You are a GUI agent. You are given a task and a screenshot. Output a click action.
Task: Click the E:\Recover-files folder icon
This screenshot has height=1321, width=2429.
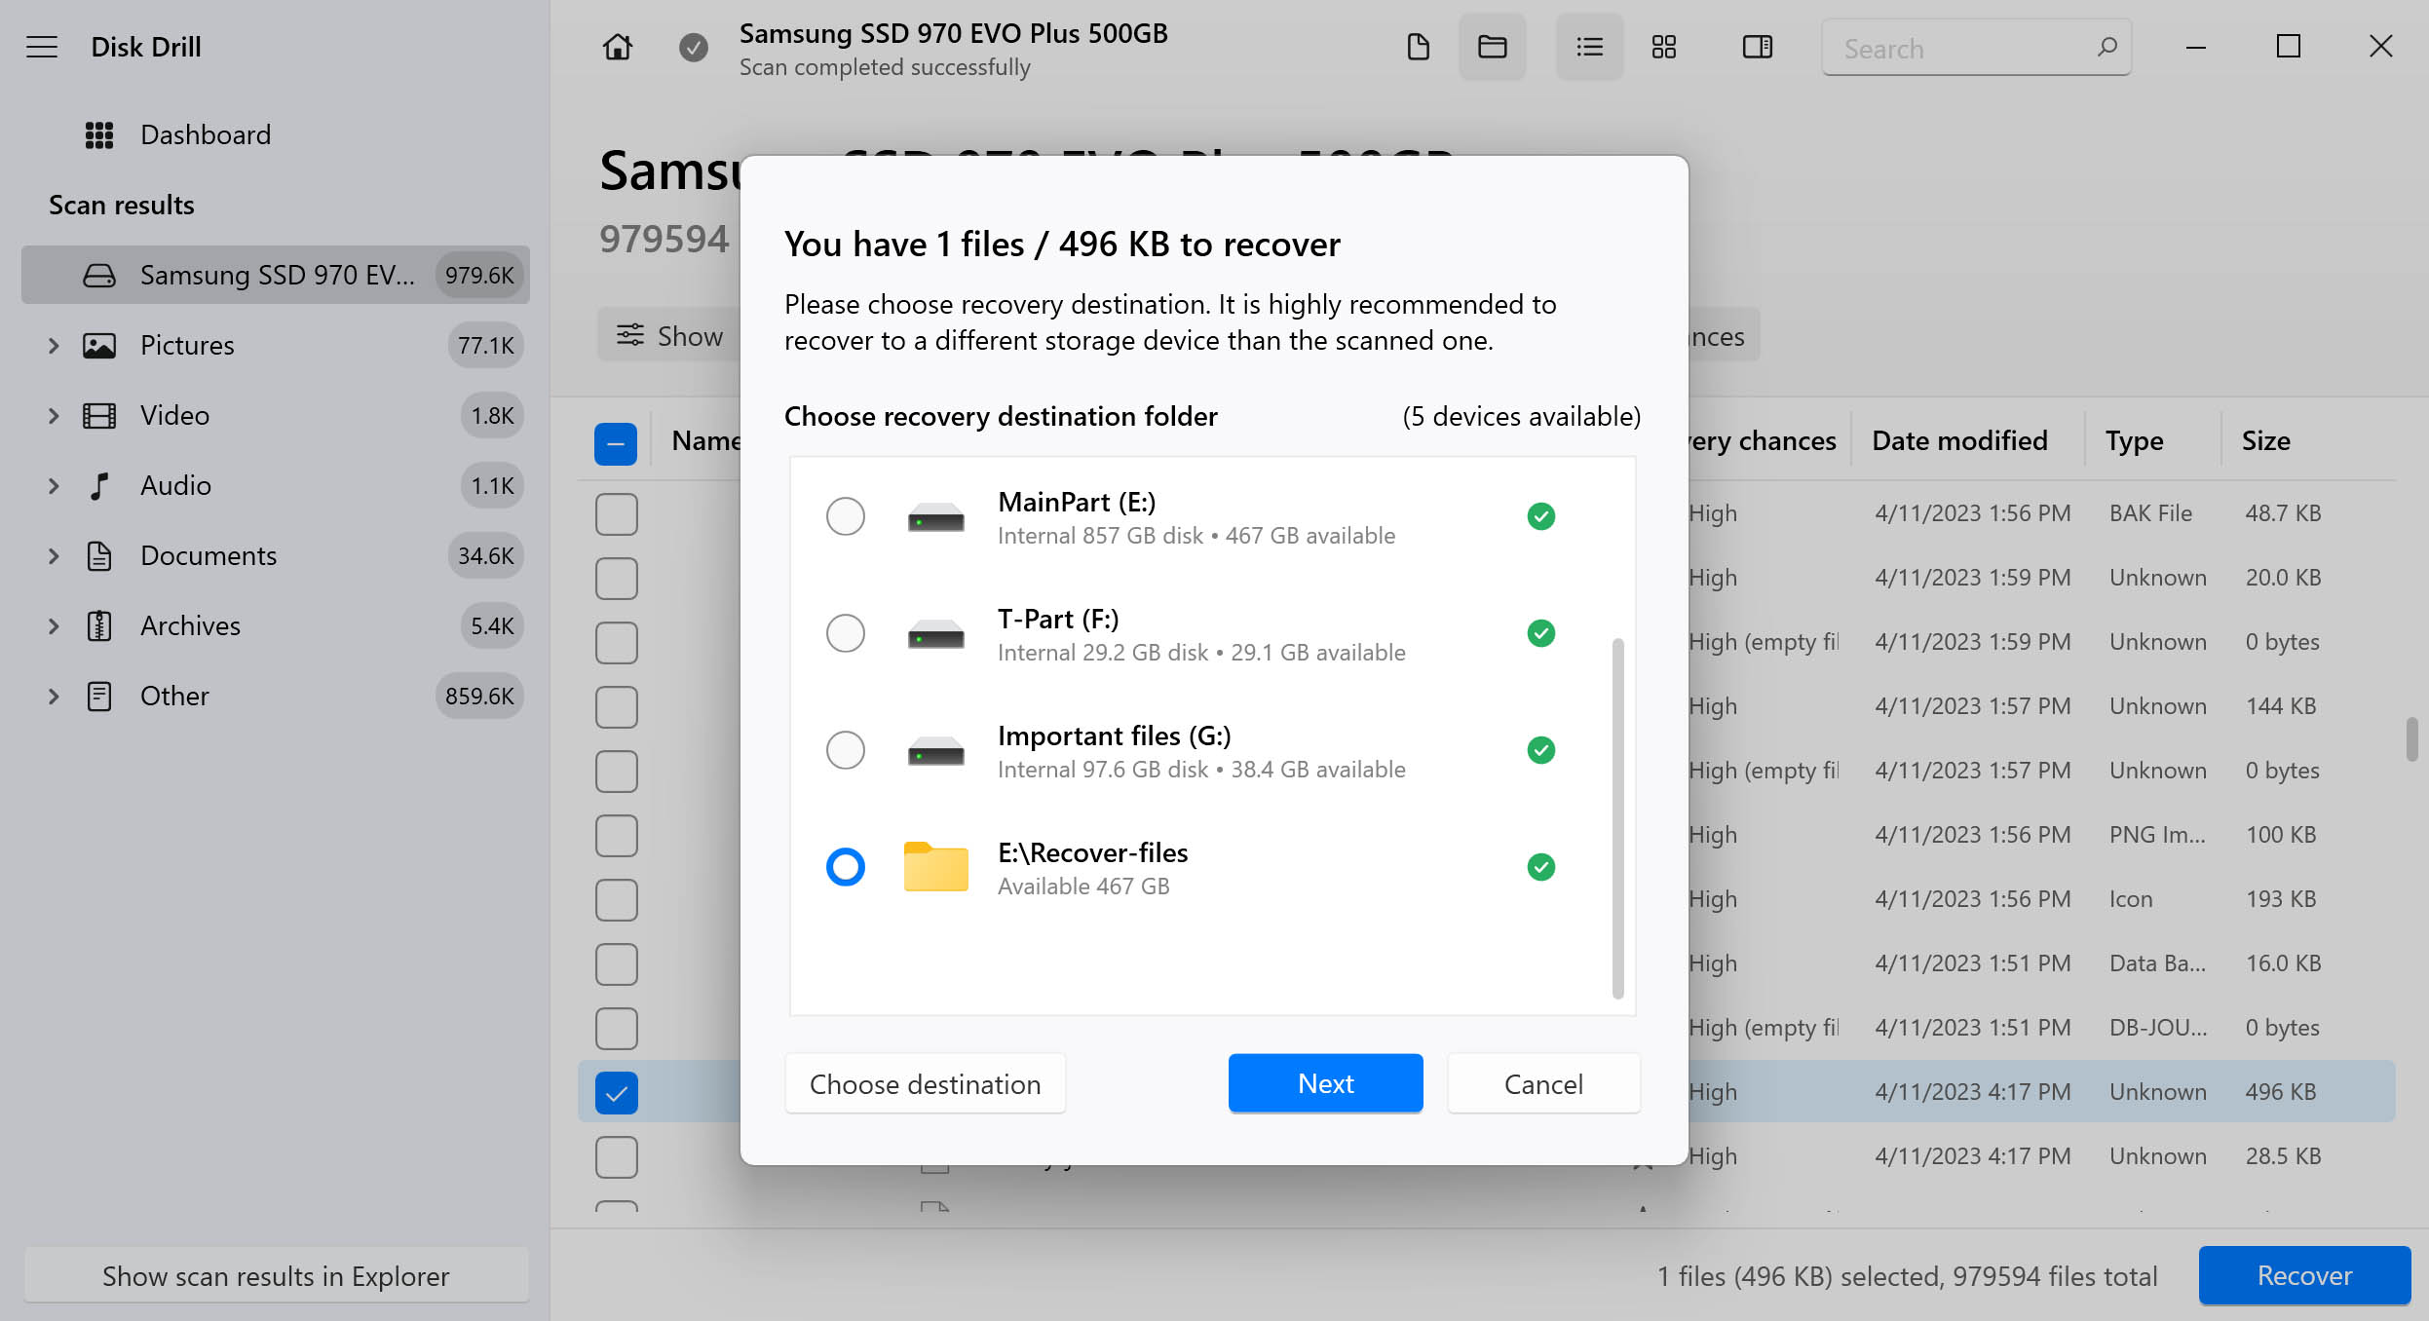935,866
